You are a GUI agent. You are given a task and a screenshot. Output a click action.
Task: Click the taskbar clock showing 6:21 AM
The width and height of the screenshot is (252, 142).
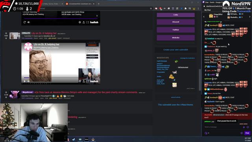click(247, 139)
